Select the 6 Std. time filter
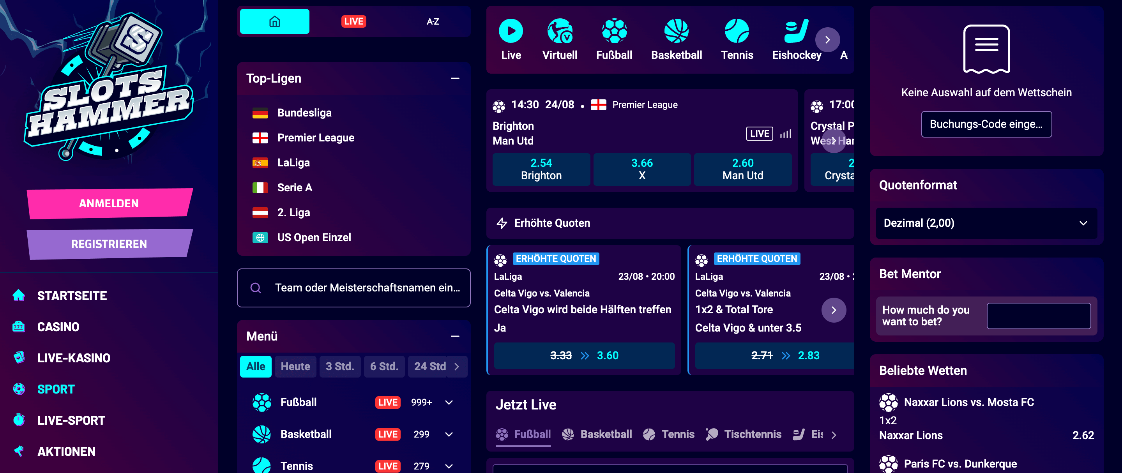This screenshot has height=473, width=1122. [x=384, y=367]
